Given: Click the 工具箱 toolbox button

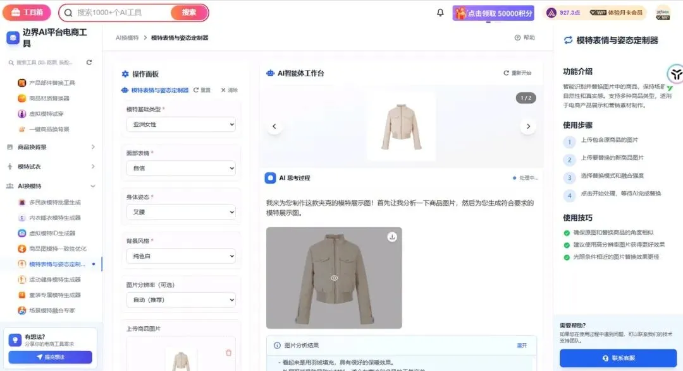Looking at the screenshot, I should pyautogui.click(x=27, y=12).
